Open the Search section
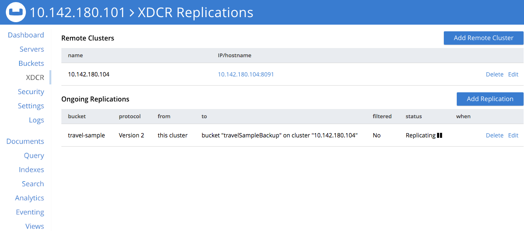This screenshot has height=231, width=524. coord(33,184)
